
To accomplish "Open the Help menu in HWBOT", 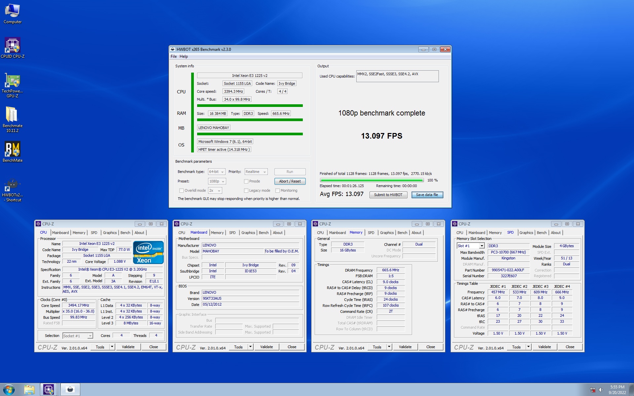I will click(x=184, y=56).
